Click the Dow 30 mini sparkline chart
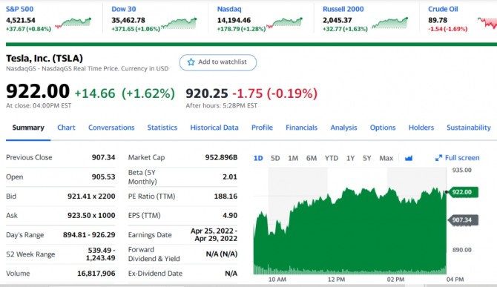 179,23
